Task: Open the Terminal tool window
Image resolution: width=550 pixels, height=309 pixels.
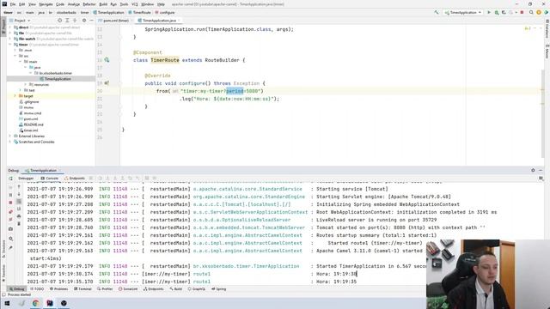Action: 82,289
